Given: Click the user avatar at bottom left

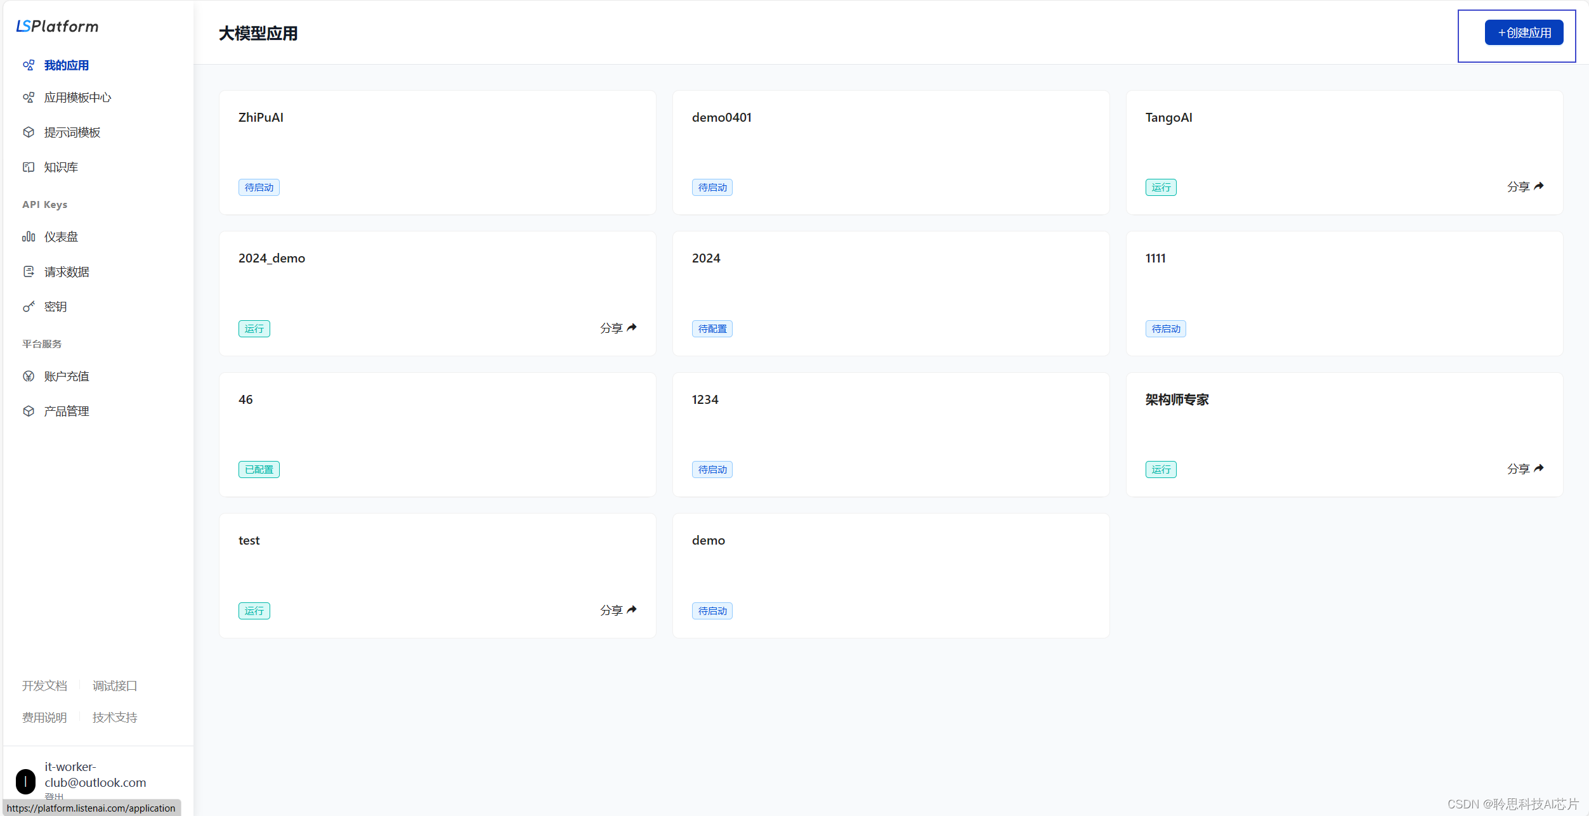Looking at the screenshot, I should (x=25, y=781).
